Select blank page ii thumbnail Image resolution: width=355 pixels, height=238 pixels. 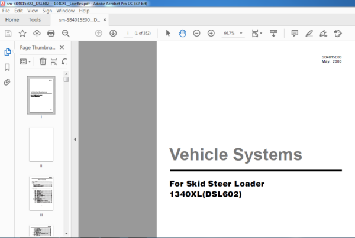(x=41, y=144)
